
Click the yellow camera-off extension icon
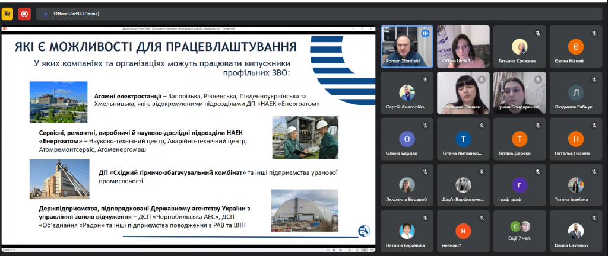pos(8,12)
